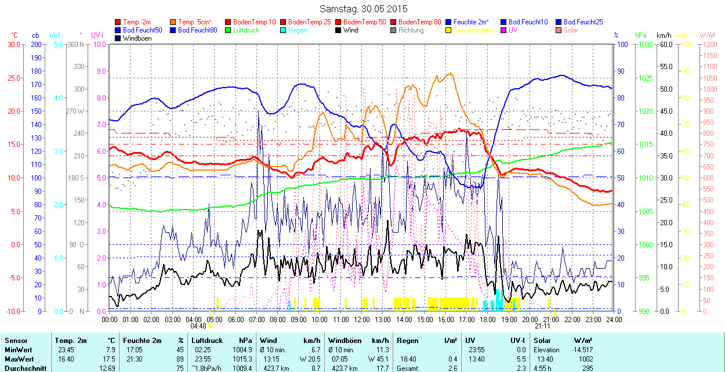Click the magenta UV legend swatch
The image size is (725, 372).
504,30
